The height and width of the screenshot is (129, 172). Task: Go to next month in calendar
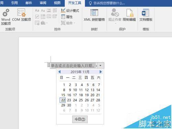pos(101,72)
